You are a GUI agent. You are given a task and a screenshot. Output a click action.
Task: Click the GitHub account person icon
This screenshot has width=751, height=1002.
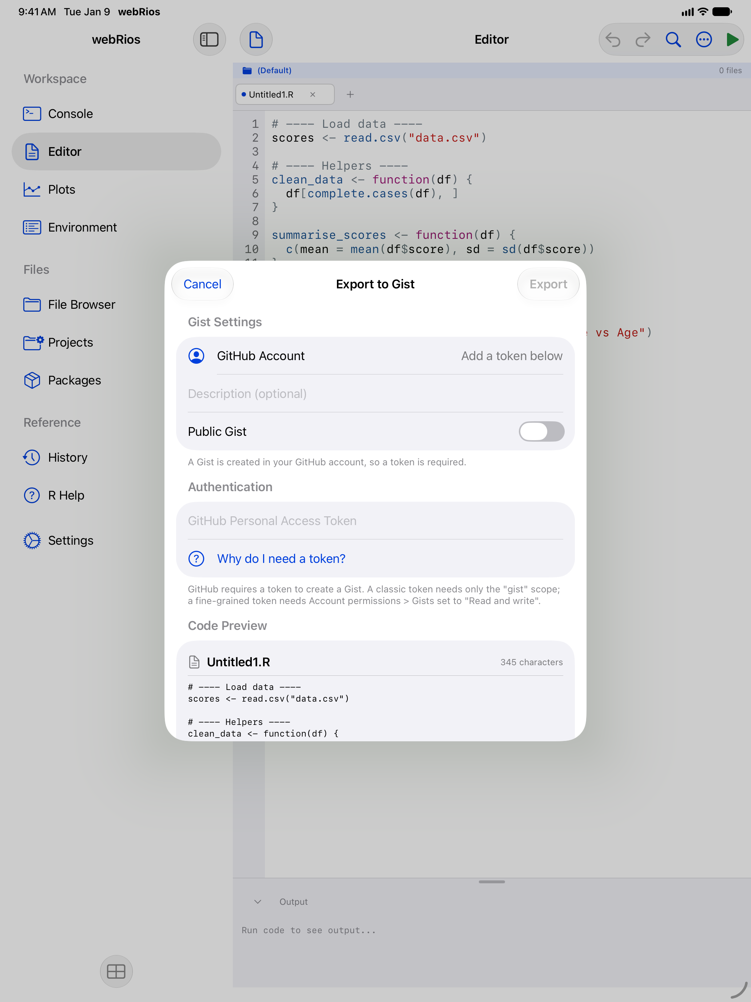tap(196, 356)
